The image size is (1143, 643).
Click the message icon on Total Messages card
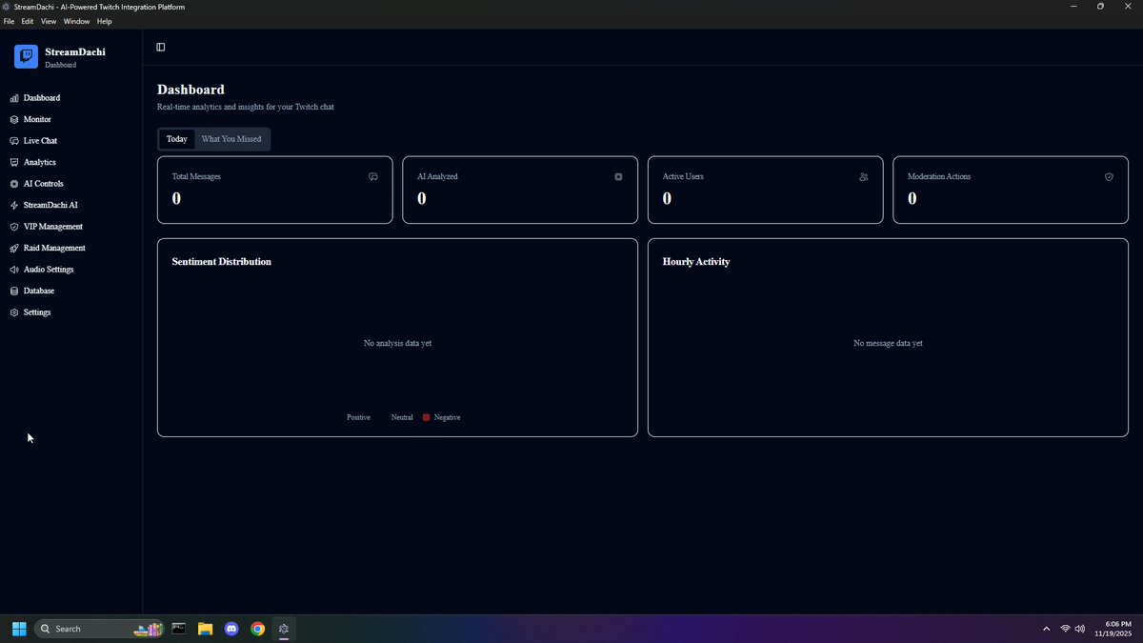[372, 176]
